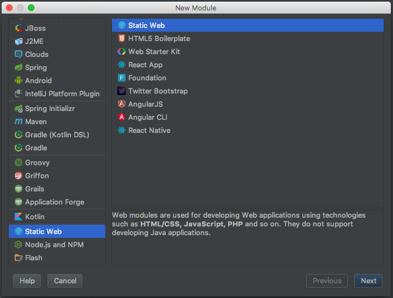Click the J2ME icon
The height and width of the screenshot is (298, 393).
click(x=19, y=41)
